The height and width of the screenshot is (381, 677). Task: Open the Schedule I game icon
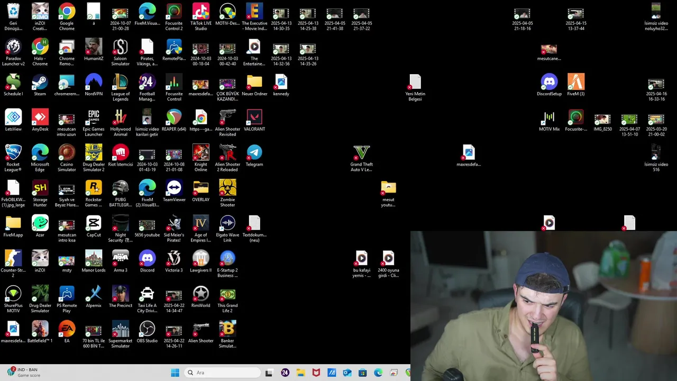(13, 85)
